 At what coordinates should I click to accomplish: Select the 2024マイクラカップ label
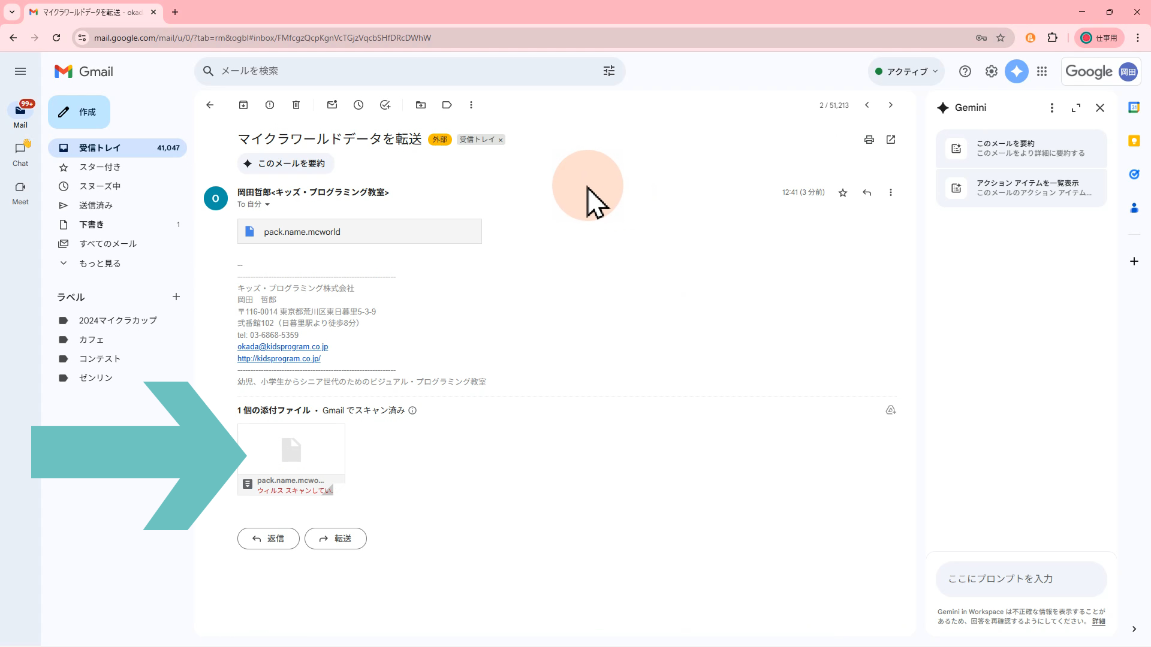[x=117, y=321]
